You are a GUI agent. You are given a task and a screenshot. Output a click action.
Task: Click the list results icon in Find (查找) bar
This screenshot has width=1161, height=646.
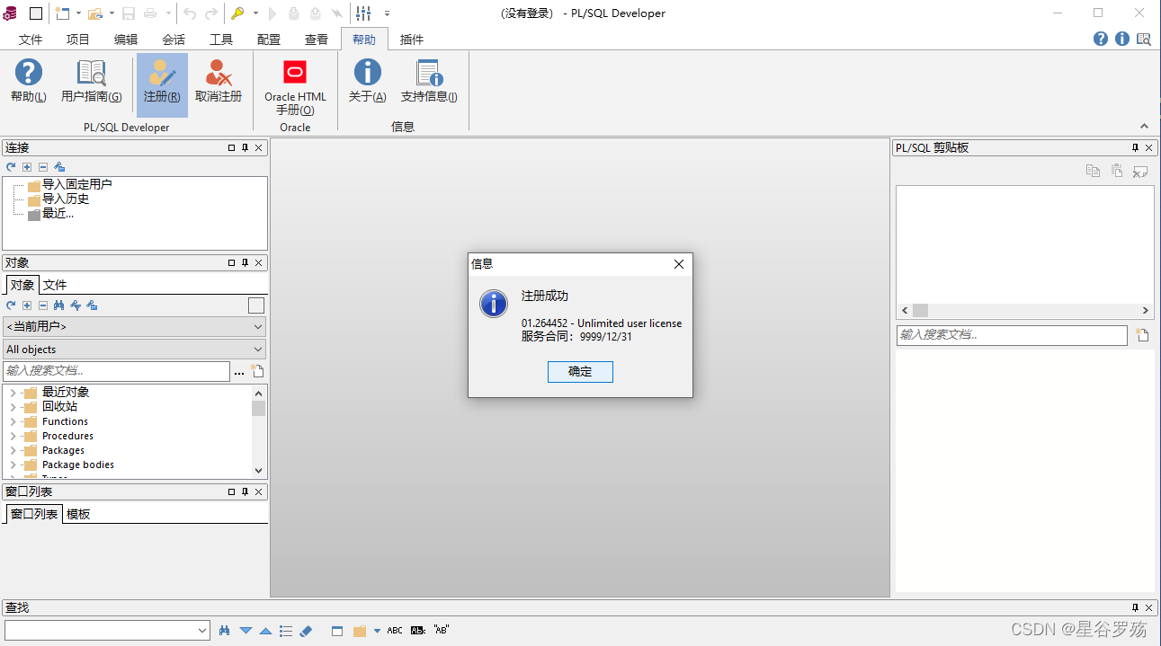(x=286, y=631)
